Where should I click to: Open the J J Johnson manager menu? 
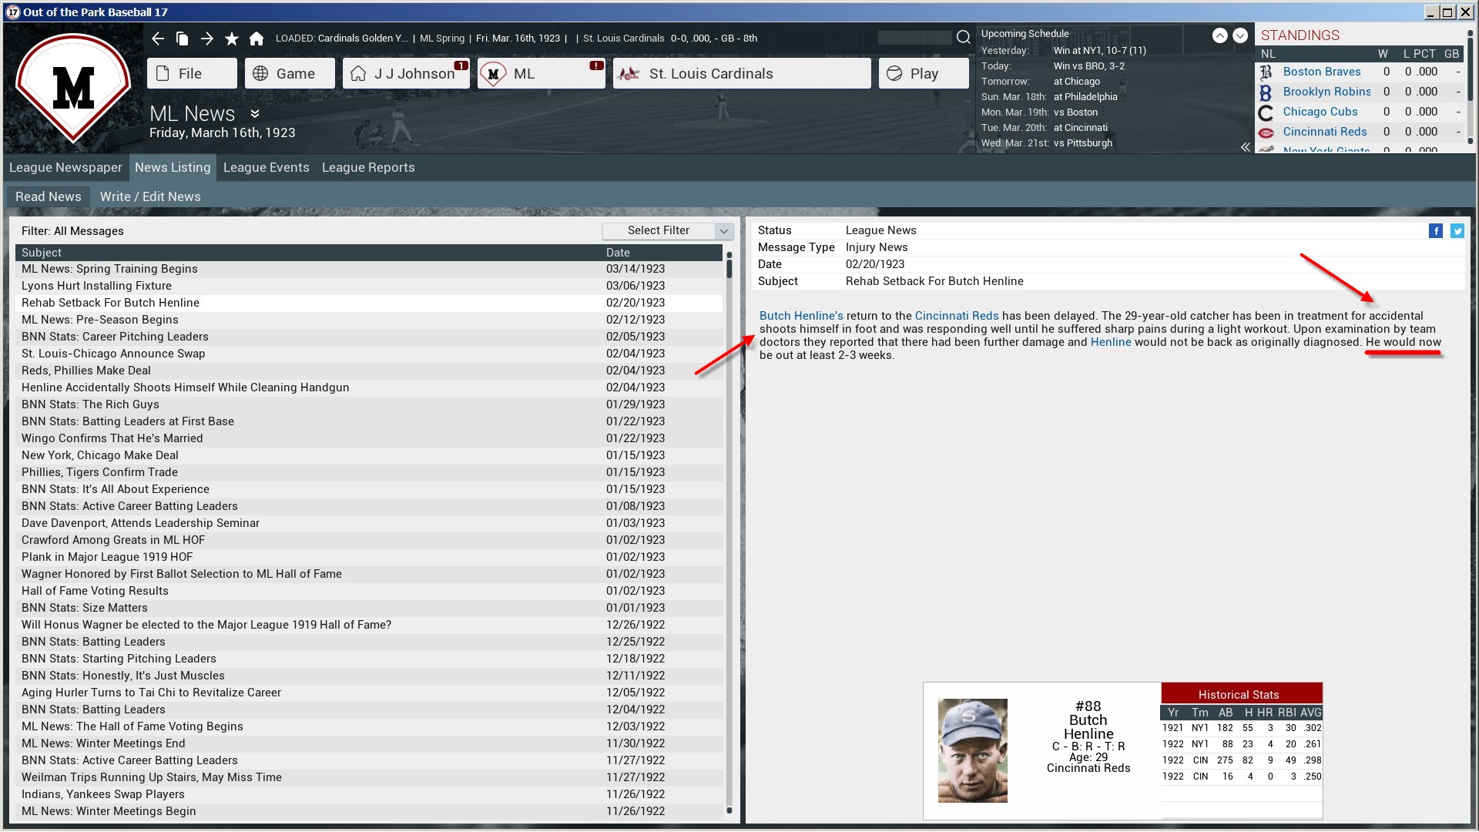[x=406, y=73]
